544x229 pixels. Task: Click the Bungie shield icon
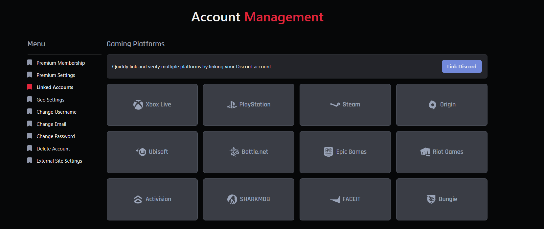[431, 199]
